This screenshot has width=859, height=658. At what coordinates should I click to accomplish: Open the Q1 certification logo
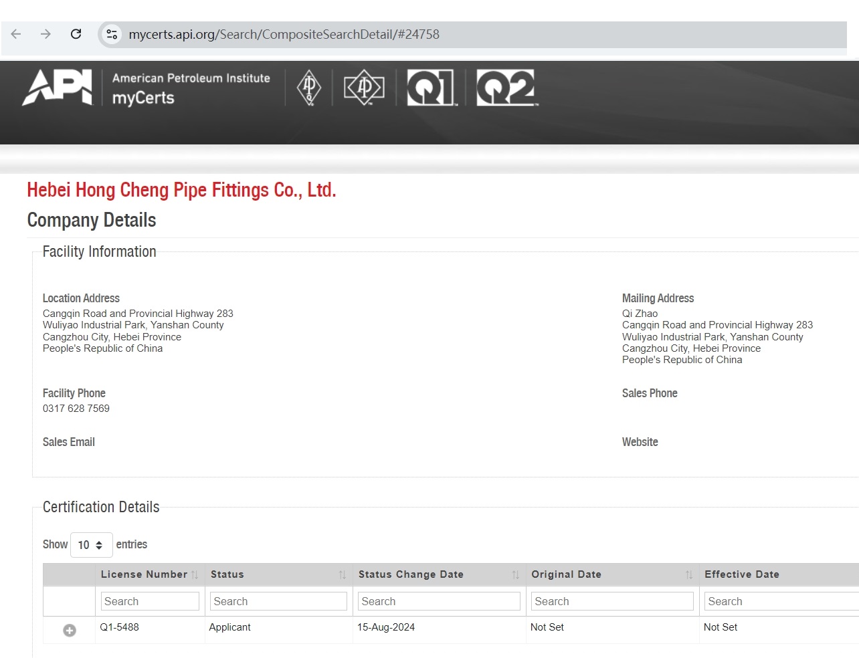pyautogui.click(x=432, y=88)
